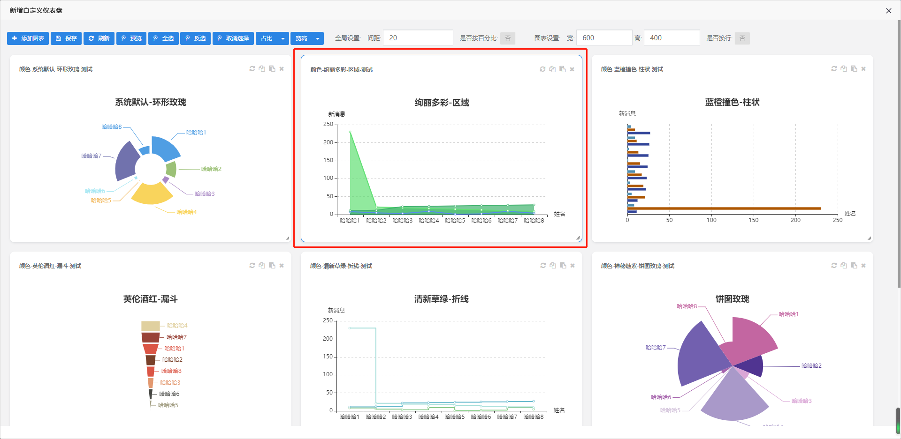This screenshot has width=901, height=439.
Task: Save the dashboard with 保存
Action: [66, 38]
